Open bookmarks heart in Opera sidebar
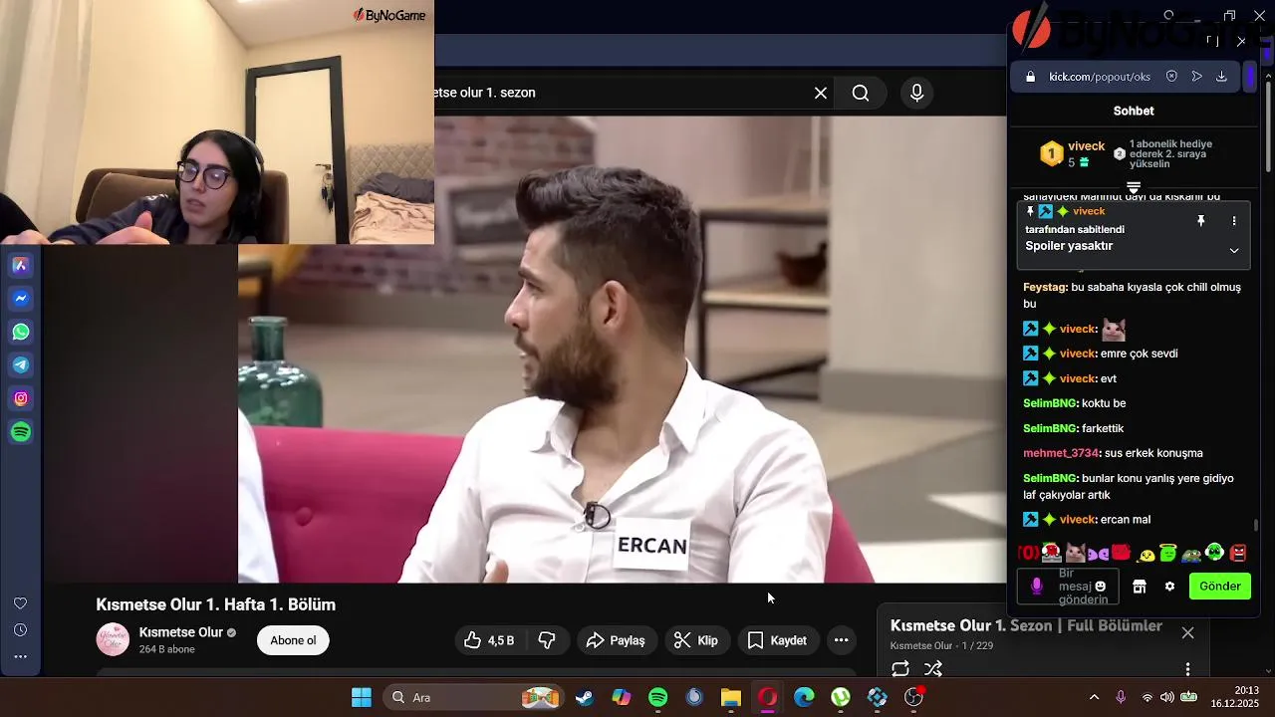Viewport: 1275px width, 717px height. [x=20, y=603]
